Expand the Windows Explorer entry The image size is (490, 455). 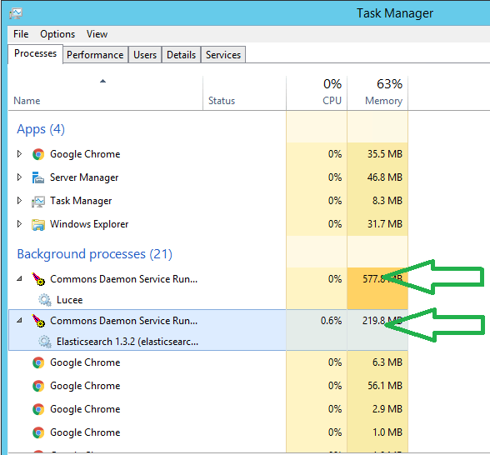pos(19,224)
